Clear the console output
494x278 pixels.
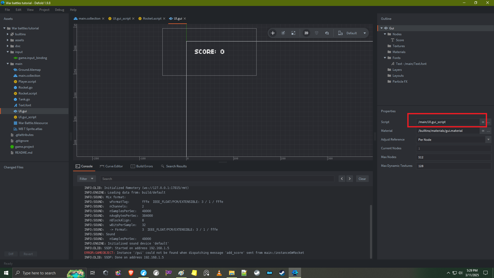[x=362, y=179]
